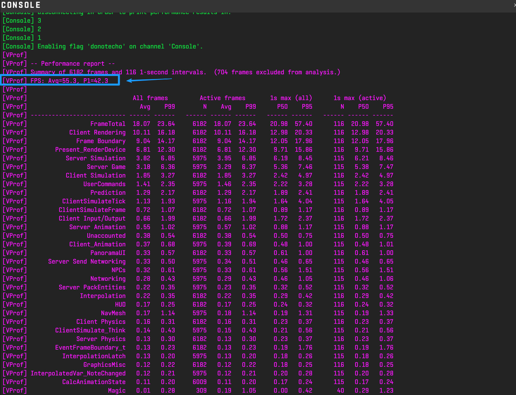Click the 'GraphicsMisc' row label
The image size is (516, 395).
coord(105,365)
